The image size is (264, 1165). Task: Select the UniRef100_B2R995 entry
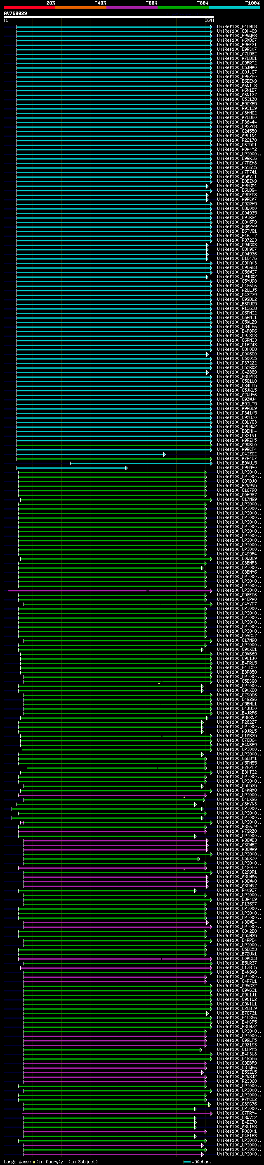237,486
